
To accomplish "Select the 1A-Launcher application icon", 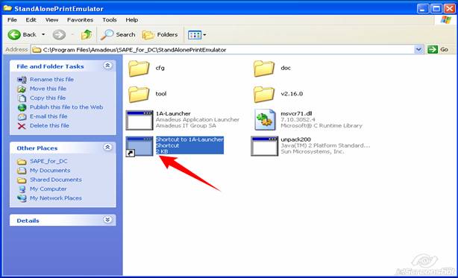I will [x=139, y=120].
